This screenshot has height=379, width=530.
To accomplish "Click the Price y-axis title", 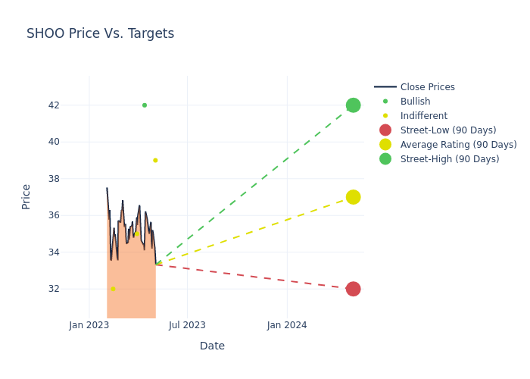I will [x=26, y=196].
